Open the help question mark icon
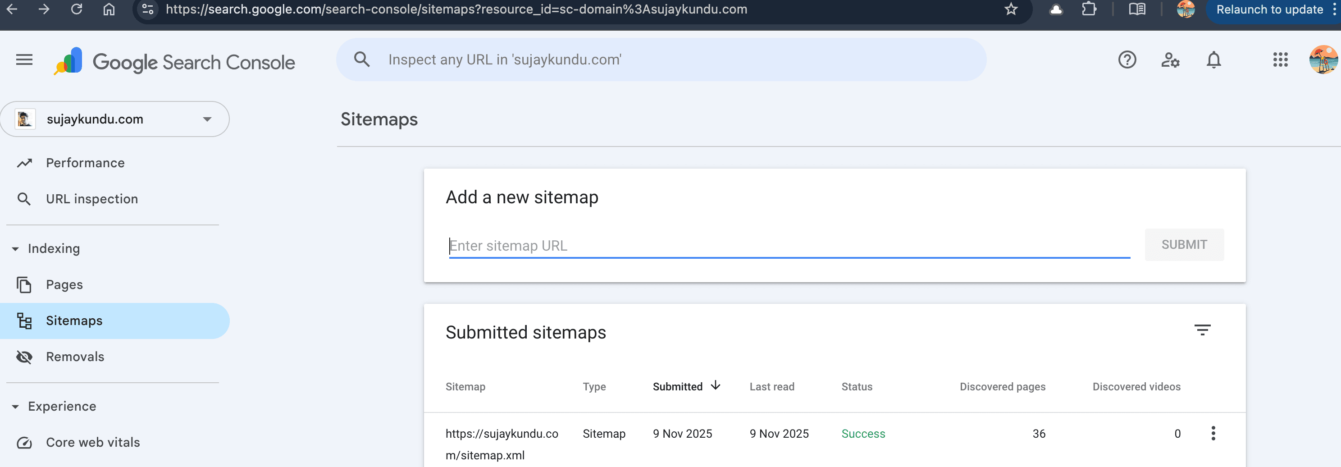1341x467 pixels. 1127,60
